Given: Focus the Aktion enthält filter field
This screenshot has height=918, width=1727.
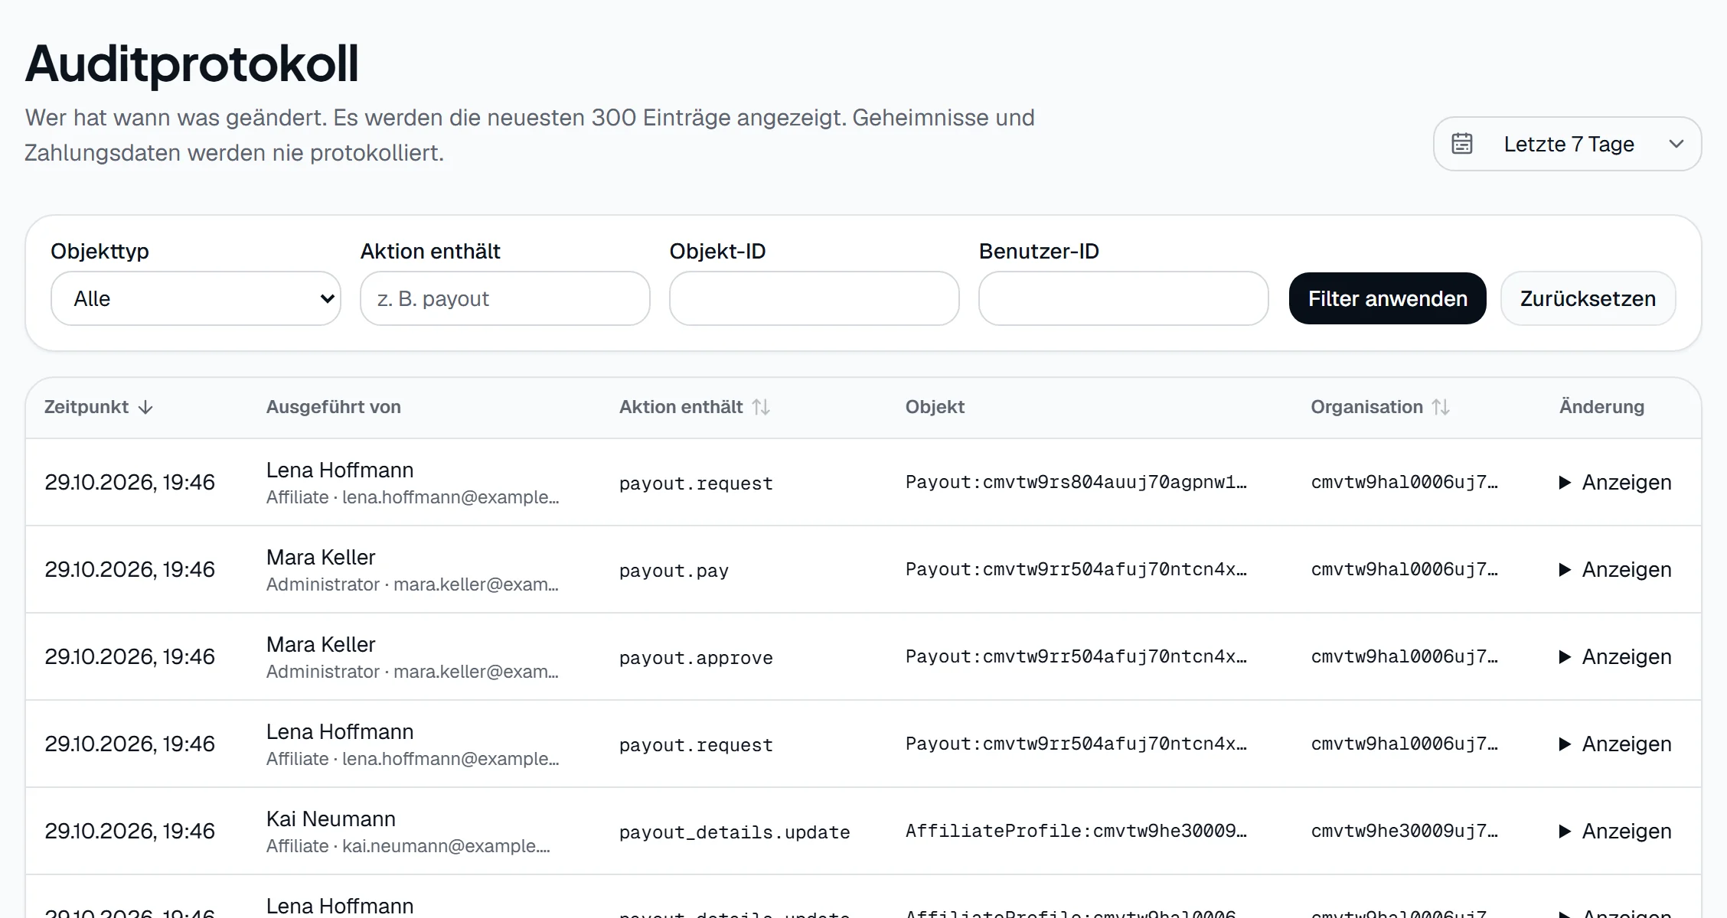Looking at the screenshot, I should [505, 298].
